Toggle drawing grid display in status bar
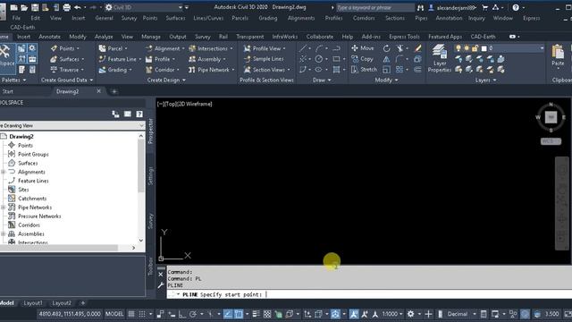The width and height of the screenshot is (572, 322). pos(131,314)
